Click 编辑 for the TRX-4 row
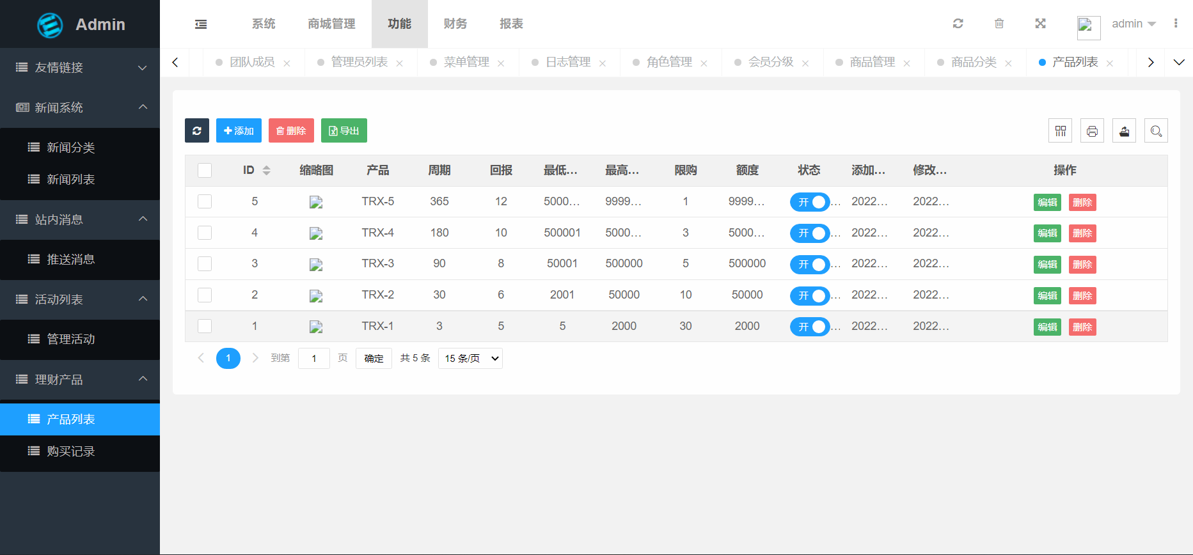The height and width of the screenshot is (555, 1193). [x=1047, y=233]
